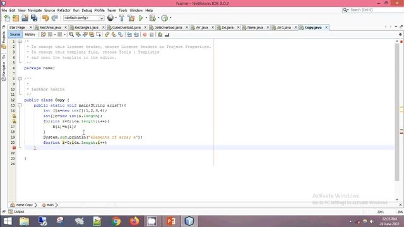Switch to History view
Screen dimensions: 404x227
30,35
